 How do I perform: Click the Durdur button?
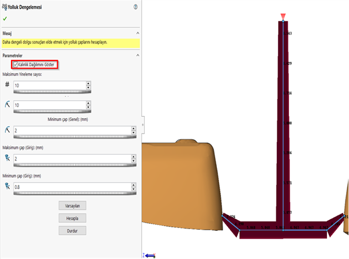click(73, 230)
